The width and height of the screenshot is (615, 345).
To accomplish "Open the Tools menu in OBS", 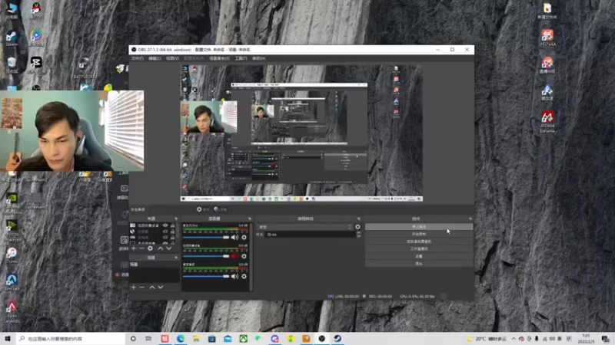I will [241, 58].
